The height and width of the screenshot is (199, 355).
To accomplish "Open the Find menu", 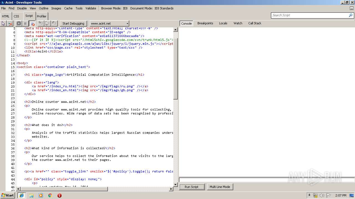I will point(11,8).
